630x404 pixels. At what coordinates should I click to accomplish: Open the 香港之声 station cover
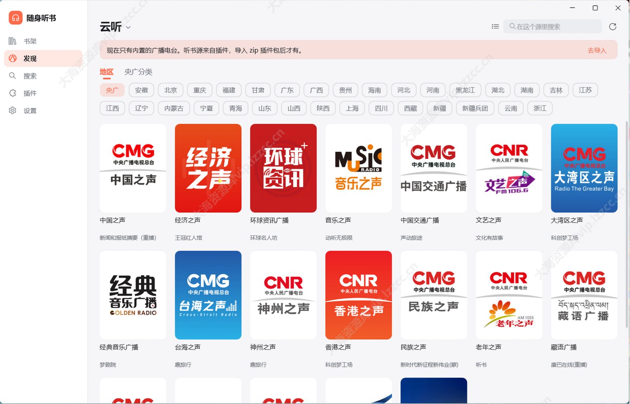(359, 295)
